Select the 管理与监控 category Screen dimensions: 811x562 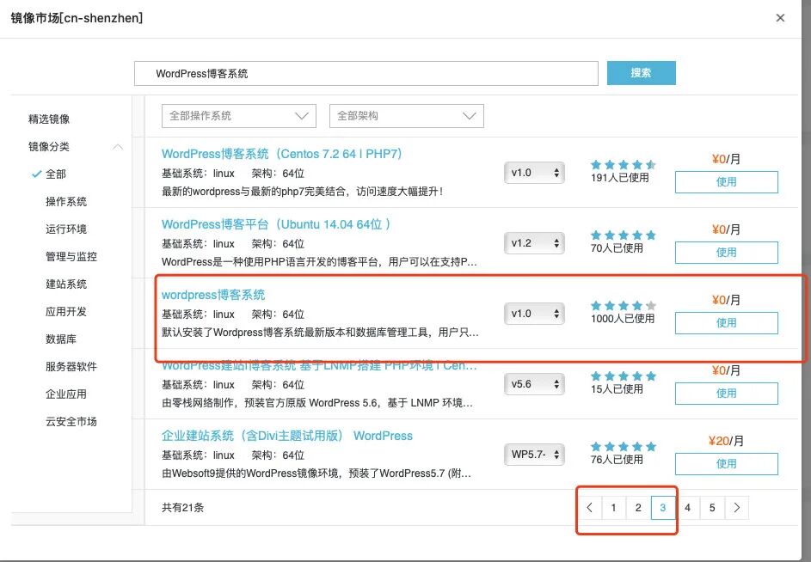pyautogui.click(x=71, y=256)
